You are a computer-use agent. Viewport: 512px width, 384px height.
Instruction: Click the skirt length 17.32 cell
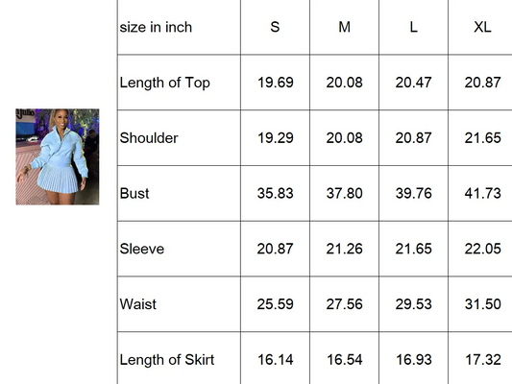coord(482,359)
